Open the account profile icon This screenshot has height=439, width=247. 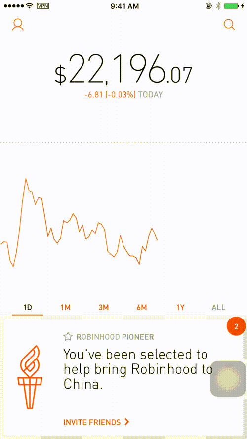(x=18, y=25)
